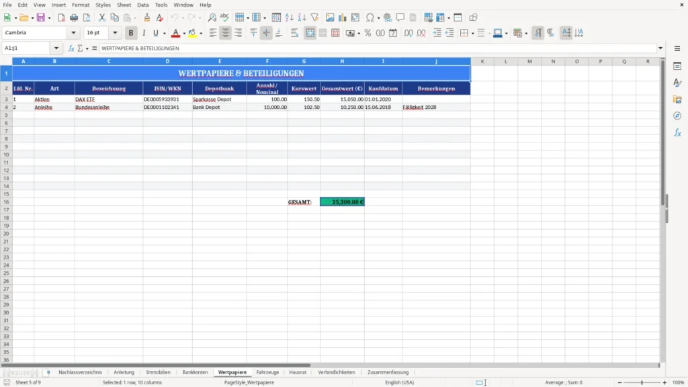
Task: Toggle Center Vertically alignment
Action: (x=266, y=33)
